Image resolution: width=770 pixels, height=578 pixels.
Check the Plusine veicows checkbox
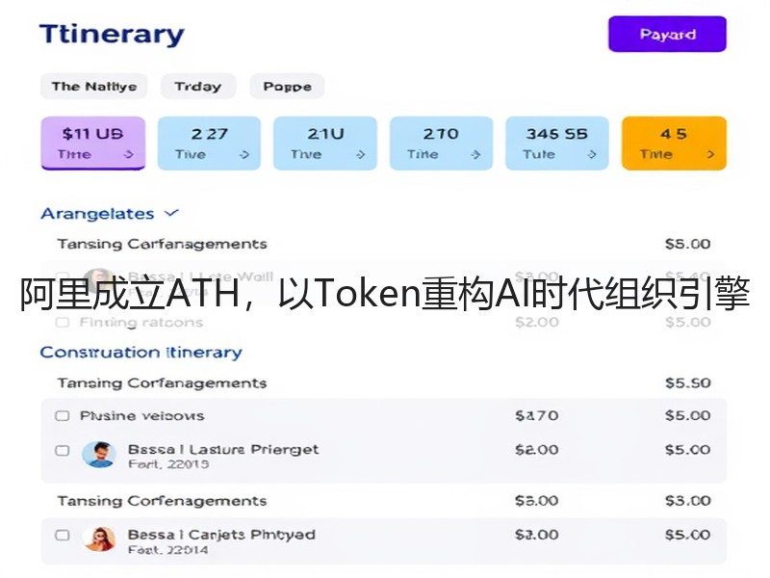(63, 416)
